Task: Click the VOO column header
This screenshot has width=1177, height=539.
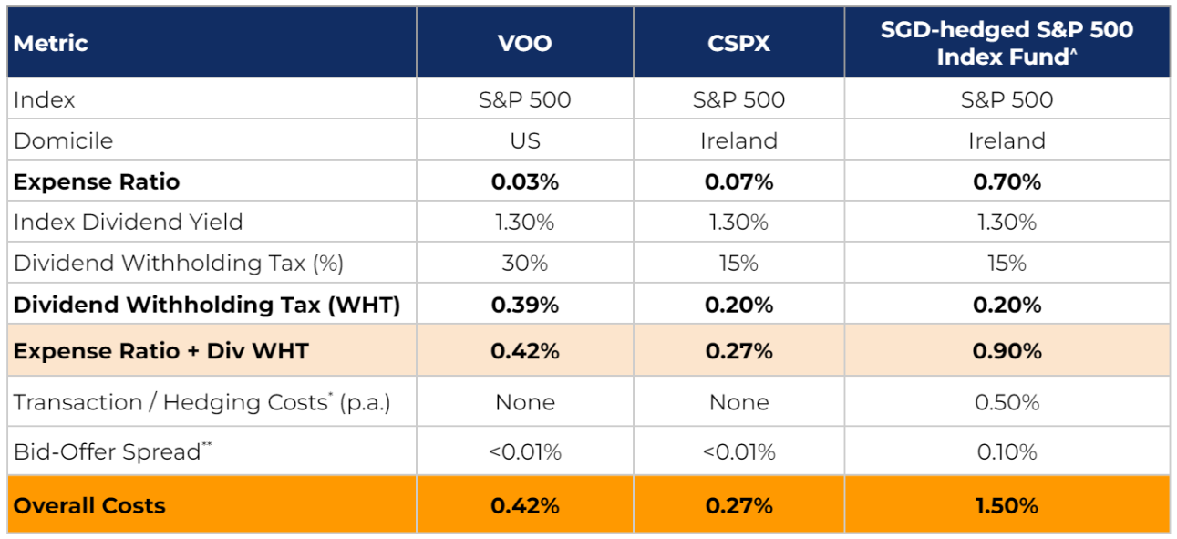Action: coord(525,43)
